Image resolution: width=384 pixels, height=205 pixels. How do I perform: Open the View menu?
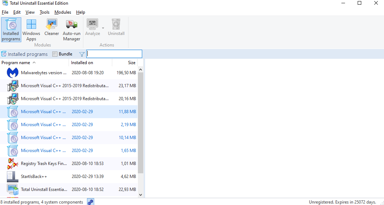click(30, 12)
